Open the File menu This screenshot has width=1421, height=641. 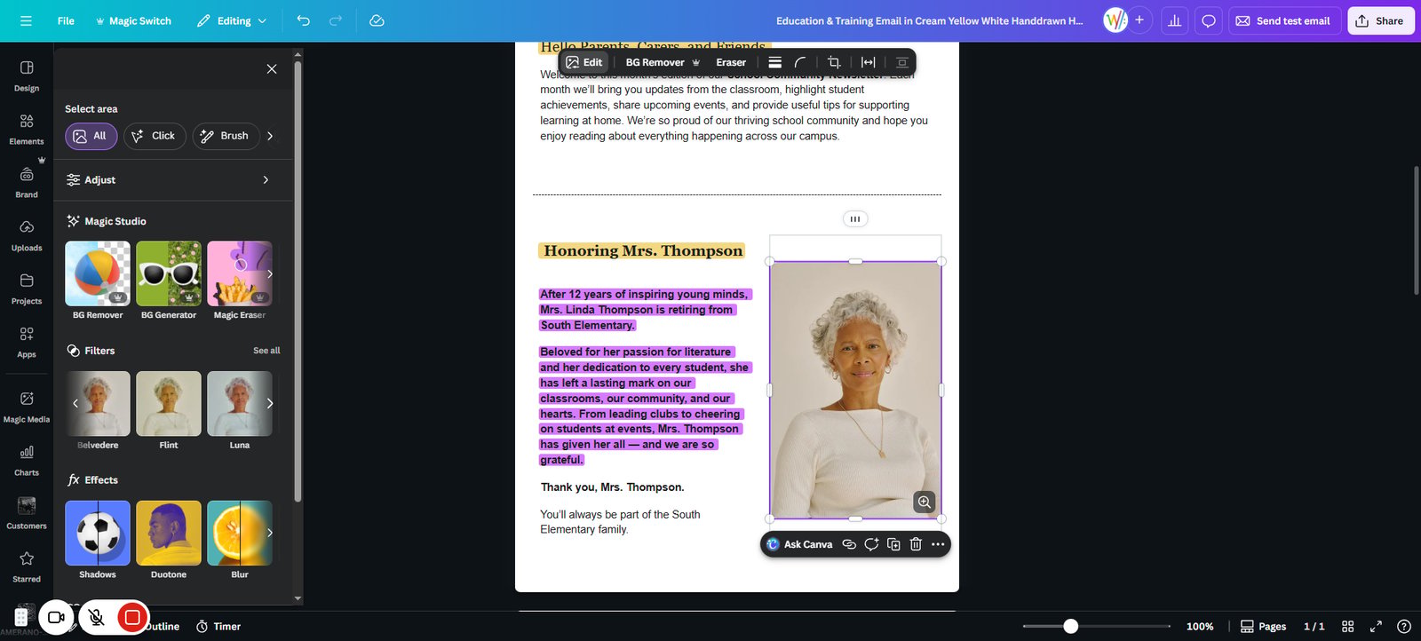coord(66,20)
